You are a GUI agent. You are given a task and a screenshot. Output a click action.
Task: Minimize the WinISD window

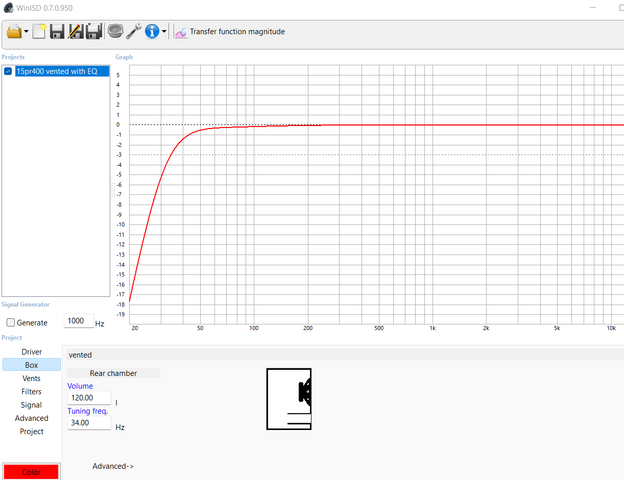pyautogui.click(x=593, y=8)
